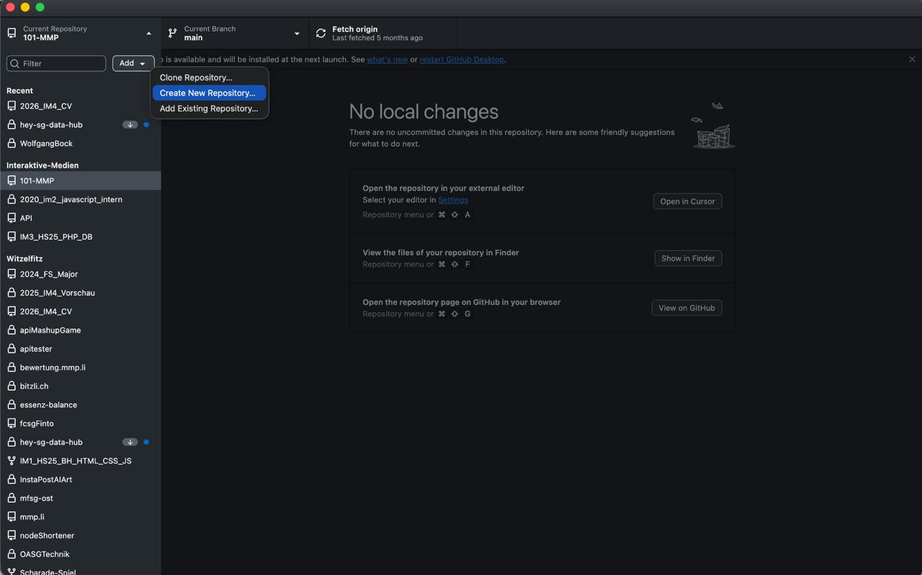Open the what's new link
922x575 pixels.
pos(387,59)
